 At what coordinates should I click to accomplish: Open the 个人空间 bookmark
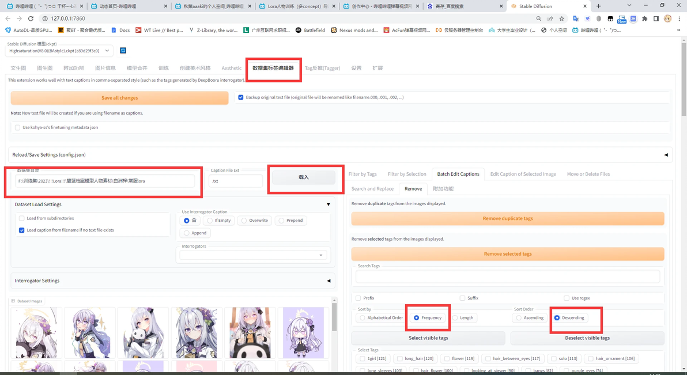coord(554,30)
